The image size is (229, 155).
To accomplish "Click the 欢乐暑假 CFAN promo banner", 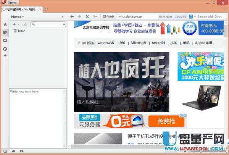I will pos(200,66).
